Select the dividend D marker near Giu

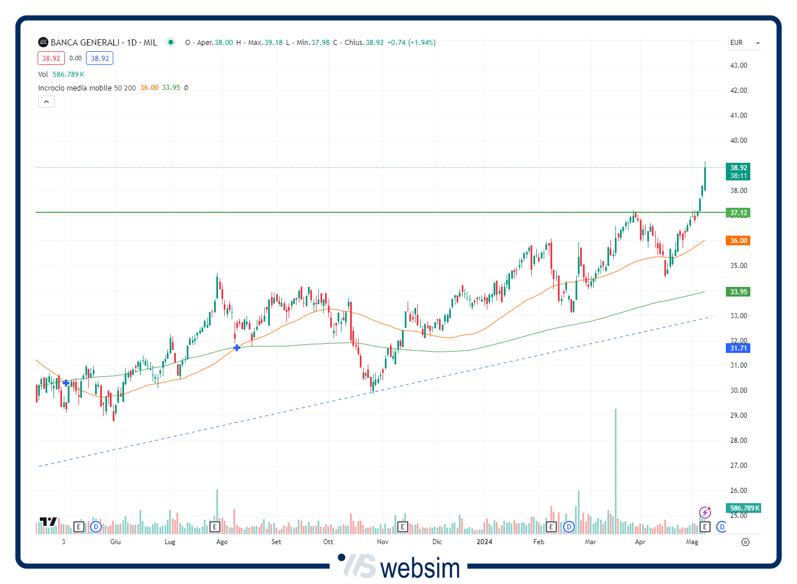96,527
